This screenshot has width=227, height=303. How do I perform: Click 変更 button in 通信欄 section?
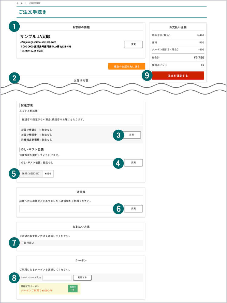[133, 209]
